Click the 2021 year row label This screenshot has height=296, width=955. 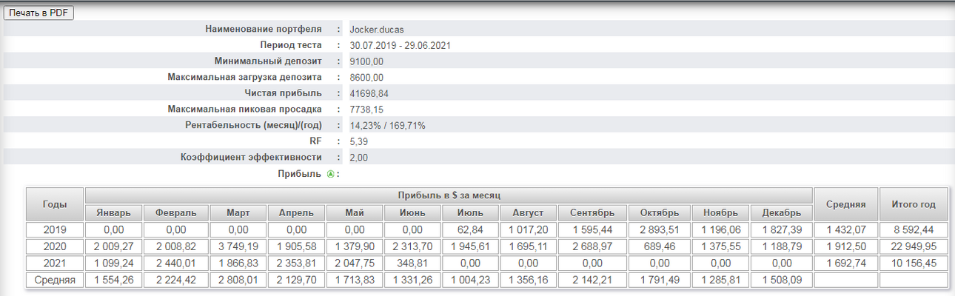(x=56, y=263)
